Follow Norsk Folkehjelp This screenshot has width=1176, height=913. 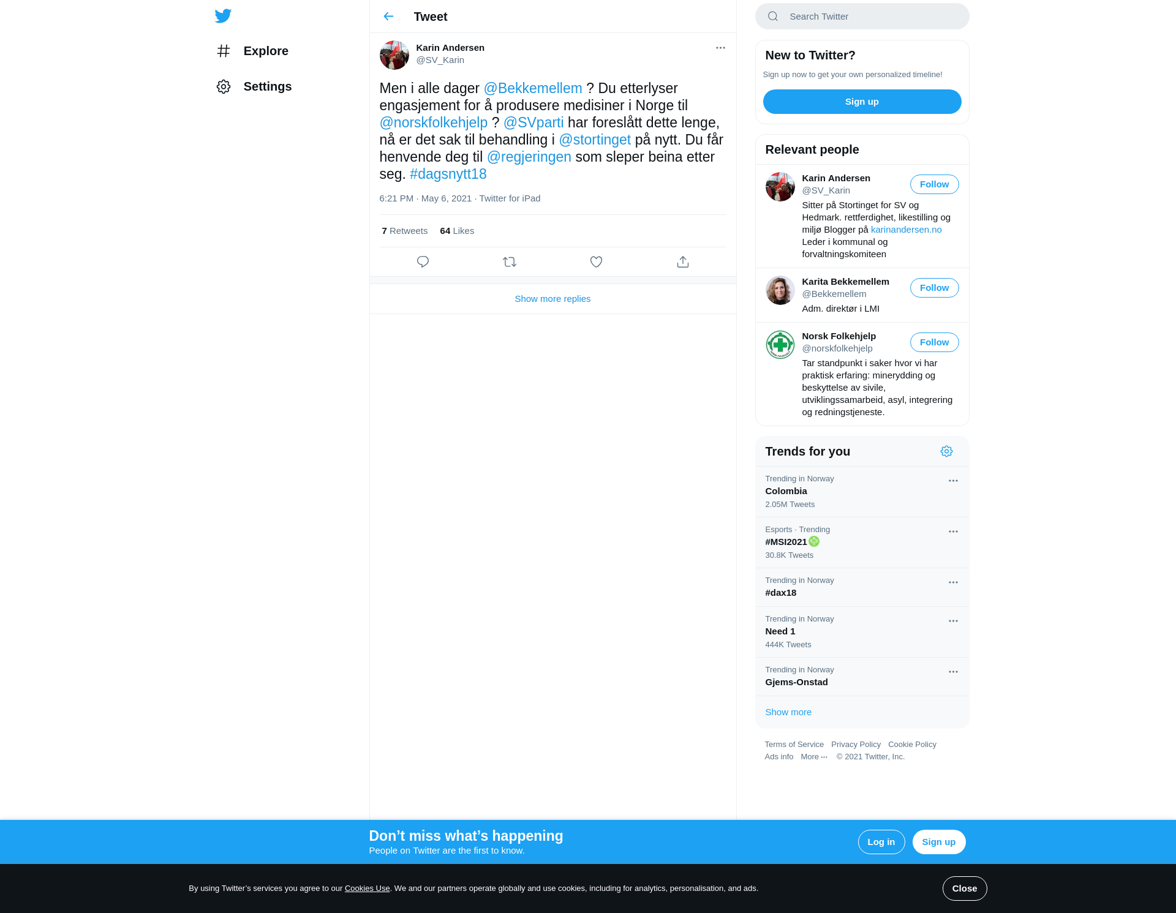coord(934,342)
